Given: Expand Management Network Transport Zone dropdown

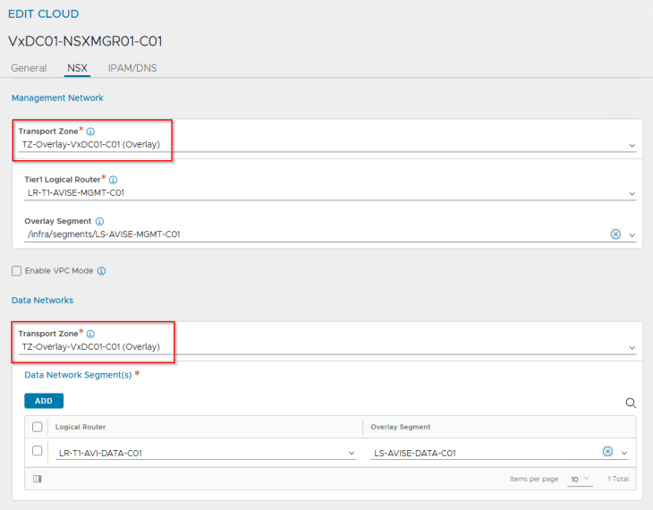Looking at the screenshot, I should [632, 145].
